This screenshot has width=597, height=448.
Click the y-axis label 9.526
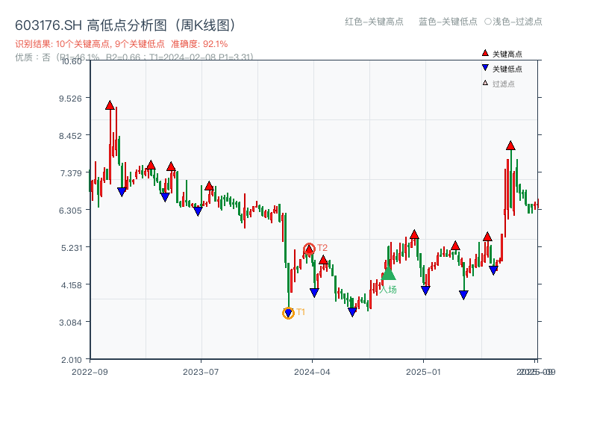click(x=70, y=99)
